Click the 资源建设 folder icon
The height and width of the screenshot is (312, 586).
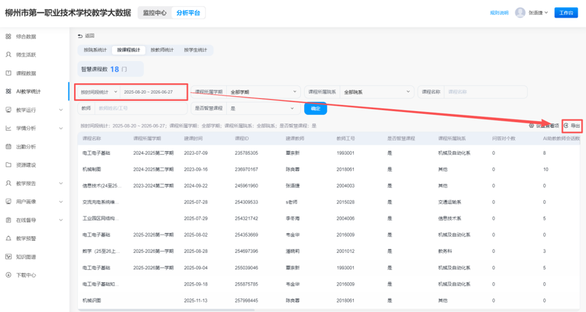click(8, 165)
